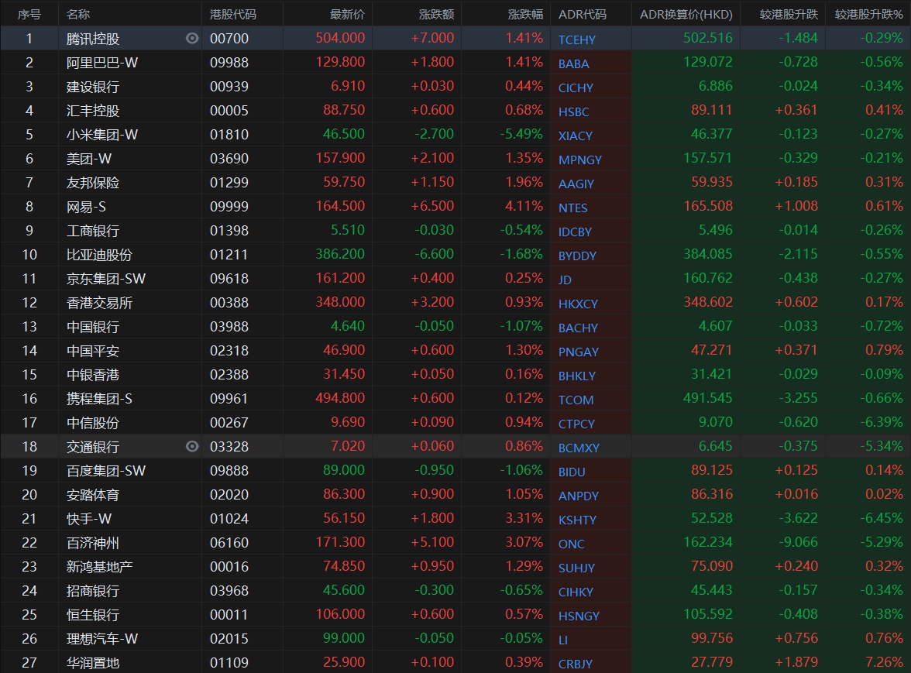Click the NTES ADR code
This screenshot has height=673, width=911.
click(x=573, y=208)
